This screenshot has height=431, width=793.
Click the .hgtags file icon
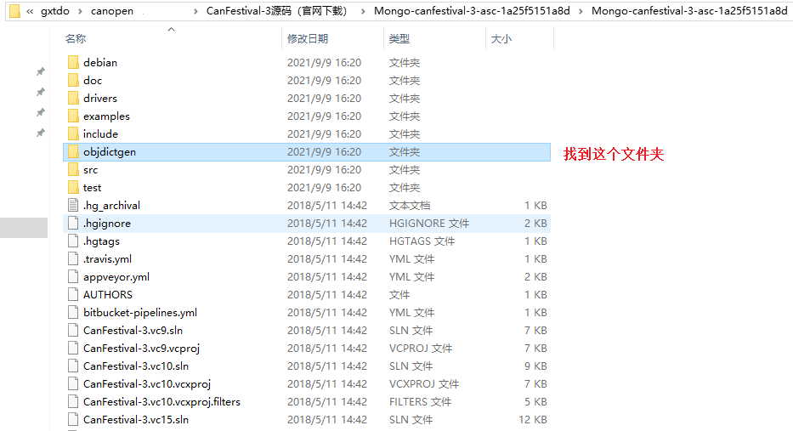click(x=73, y=241)
